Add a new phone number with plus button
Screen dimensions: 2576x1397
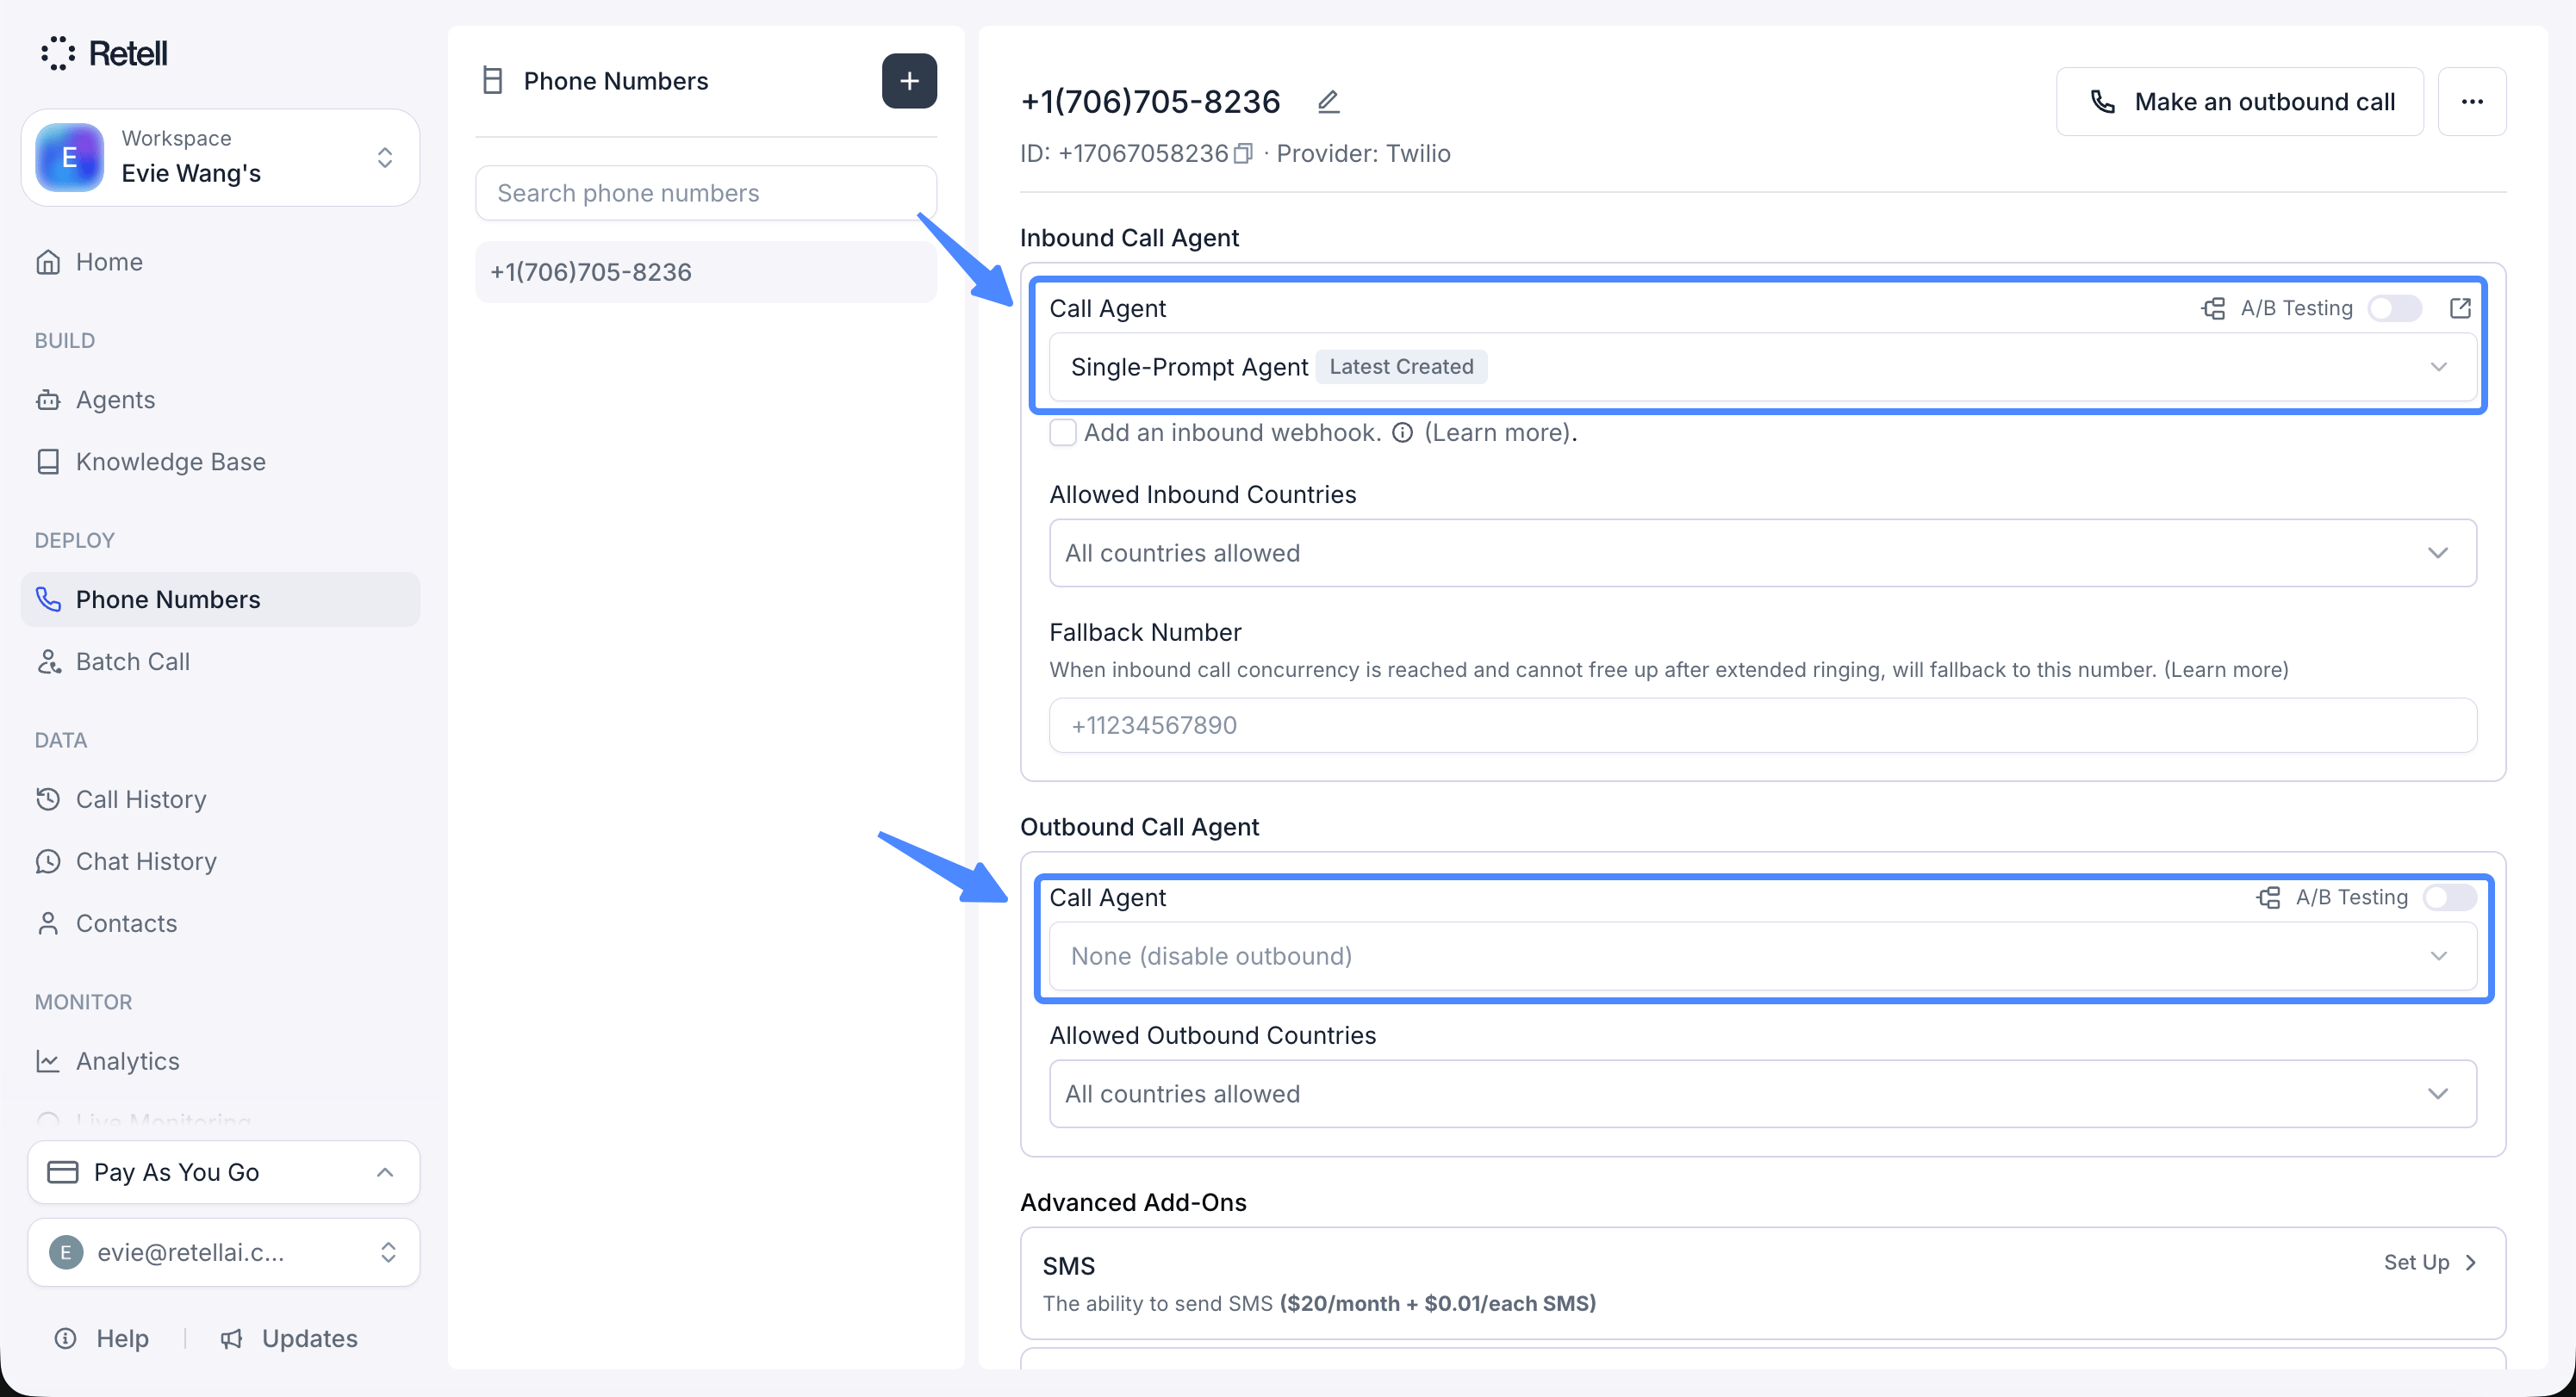click(x=909, y=80)
